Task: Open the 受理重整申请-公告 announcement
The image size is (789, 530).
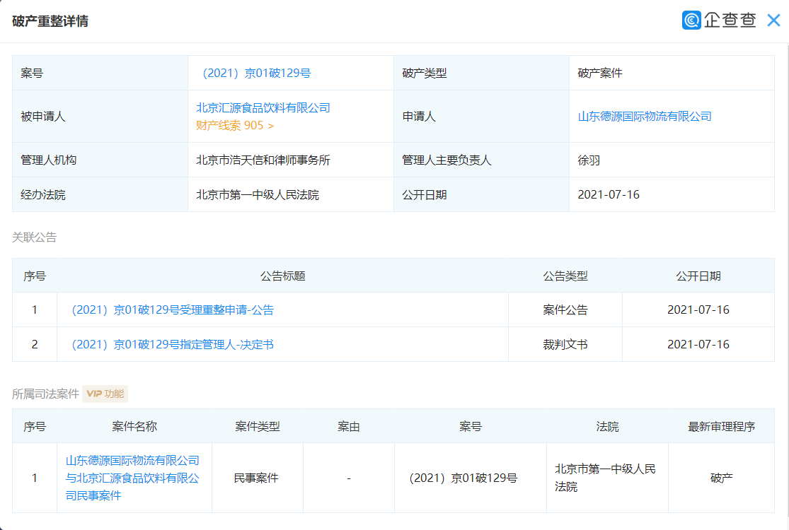Action: (x=172, y=310)
